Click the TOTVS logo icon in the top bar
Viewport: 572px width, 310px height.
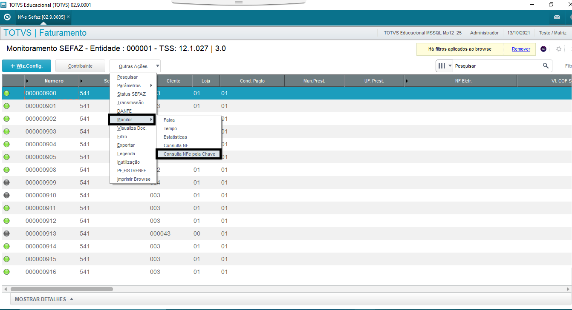[x=7, y=17]
